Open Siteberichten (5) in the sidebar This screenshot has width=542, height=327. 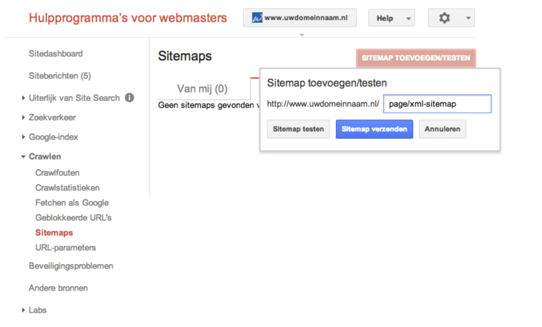[59, 76]
